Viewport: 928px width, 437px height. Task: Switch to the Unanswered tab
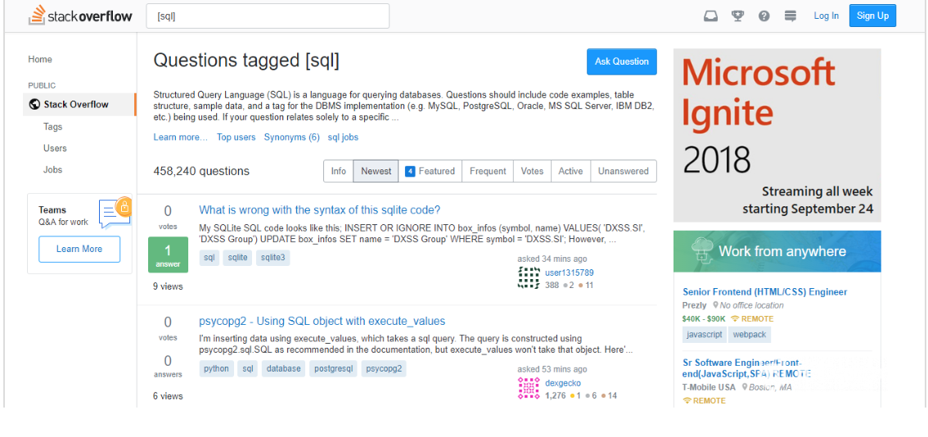pyautogui.click(x=624, y=171)
